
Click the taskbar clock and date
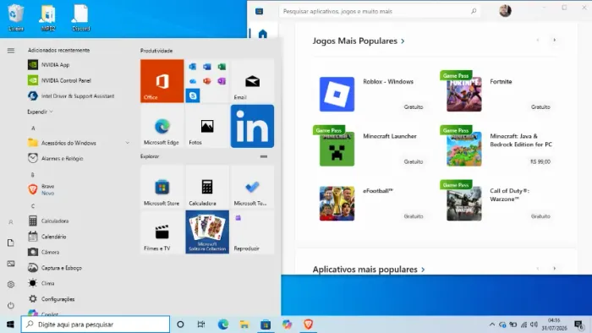point(554,325)
